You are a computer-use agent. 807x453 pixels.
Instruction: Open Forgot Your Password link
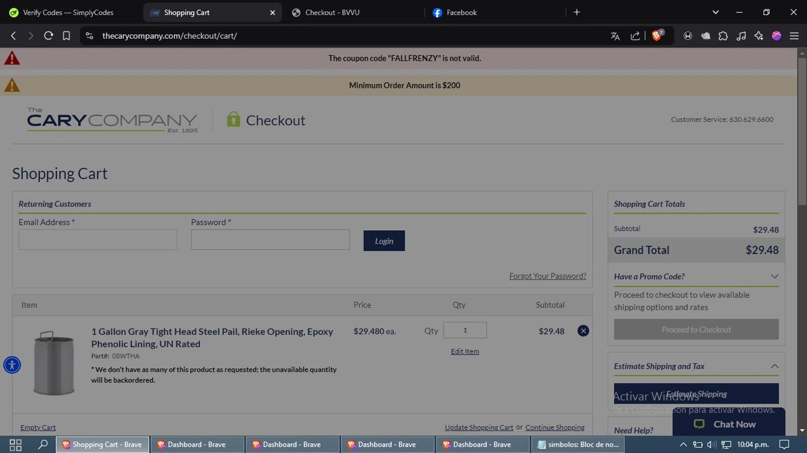[x=548, y=276]
